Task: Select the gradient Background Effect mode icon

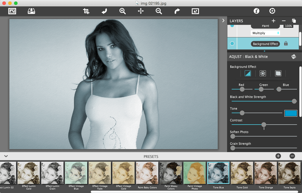Action: point(248,73)
